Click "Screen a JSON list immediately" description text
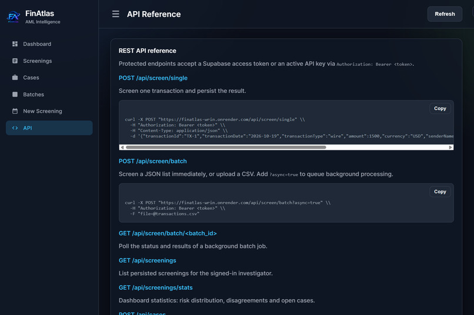Image resolution: width=474 pixels, height=315 pixels. coord(256,174)
